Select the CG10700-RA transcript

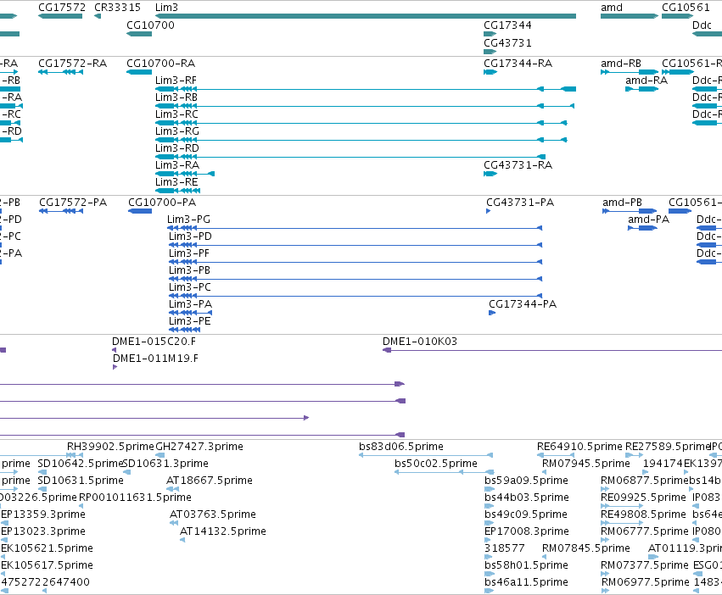(139, 72)
